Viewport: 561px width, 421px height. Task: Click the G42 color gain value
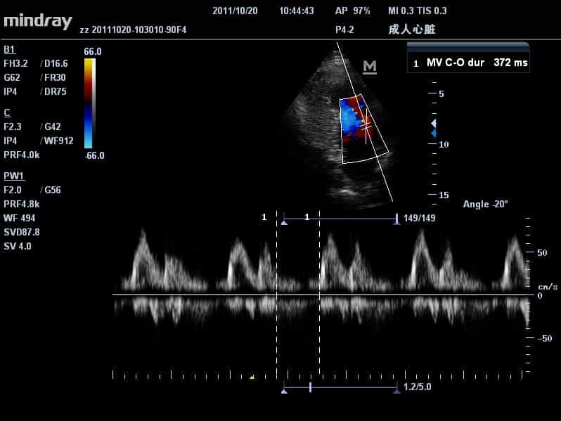(53, 127)
